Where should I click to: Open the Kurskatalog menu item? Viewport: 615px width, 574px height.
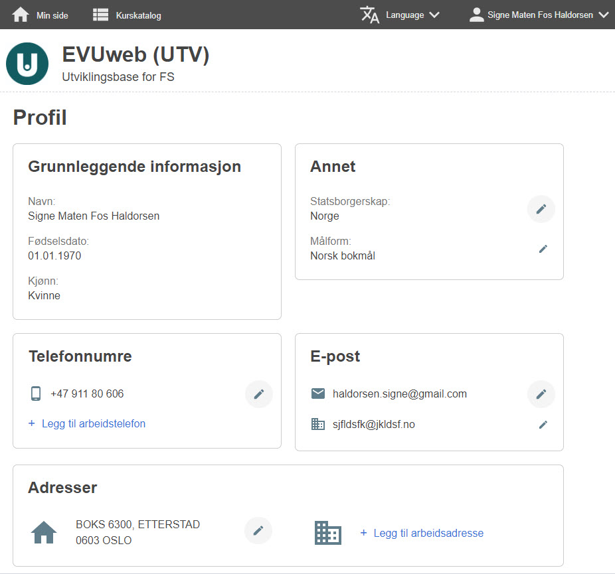138,15
